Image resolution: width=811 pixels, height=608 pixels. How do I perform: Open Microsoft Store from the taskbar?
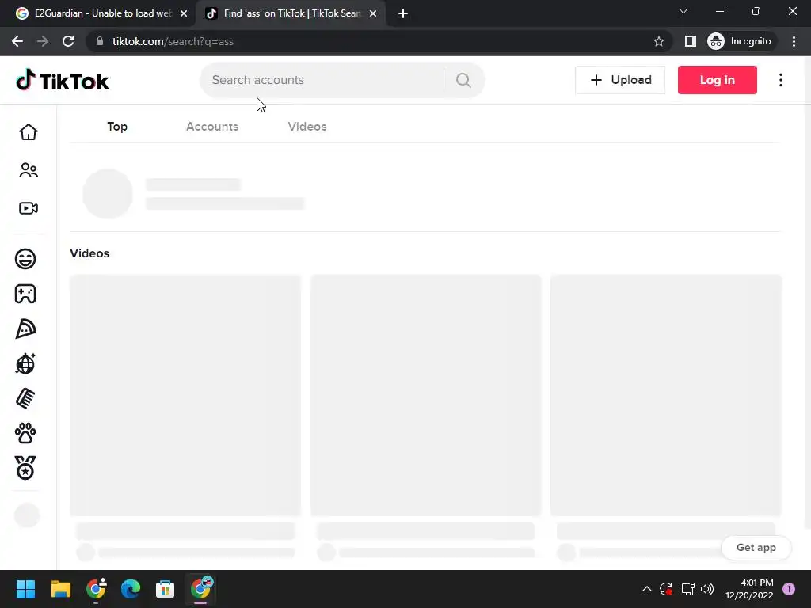165,589
